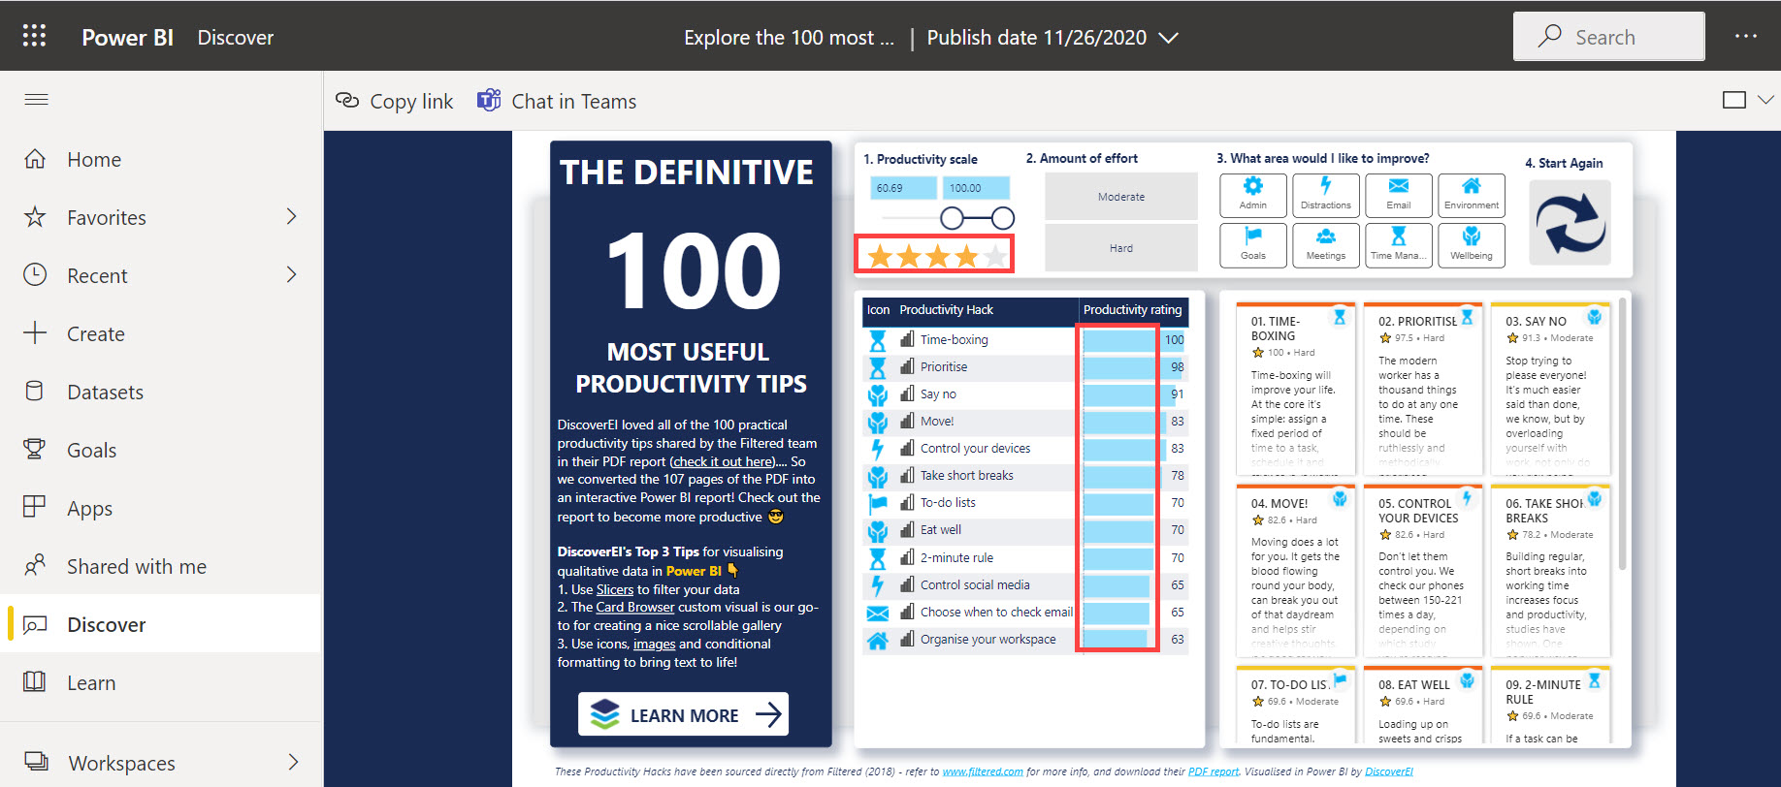This screenshot has height=787, width=1781.
Task: Click the left handle of productivity scale slider
Action: click(x=952, y=218)
